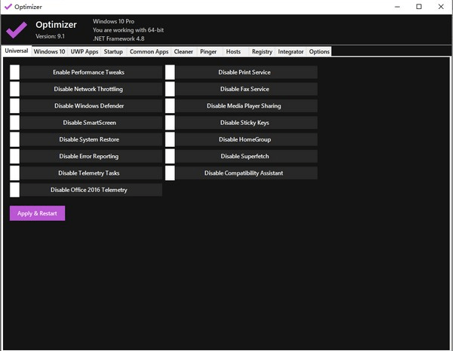Minimize the Optimizer window
455x351 pixels.
[x=397, y=7]
